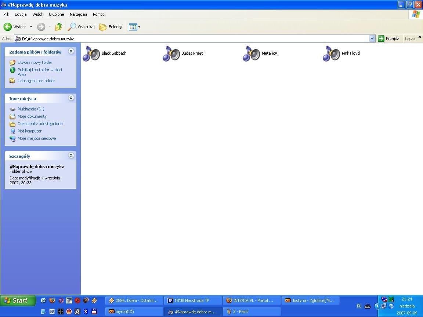This screenshot has height=317, width=423.
Task: Click the keyboard icon in language bar
Action: tap(368, 306)
